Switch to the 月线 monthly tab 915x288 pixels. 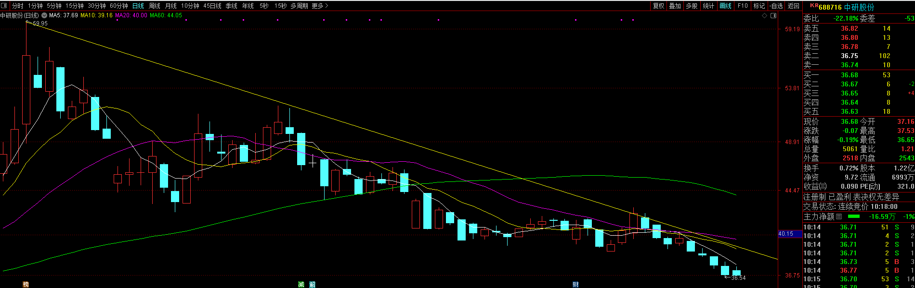pyautogui.click(x=171, y=6)
